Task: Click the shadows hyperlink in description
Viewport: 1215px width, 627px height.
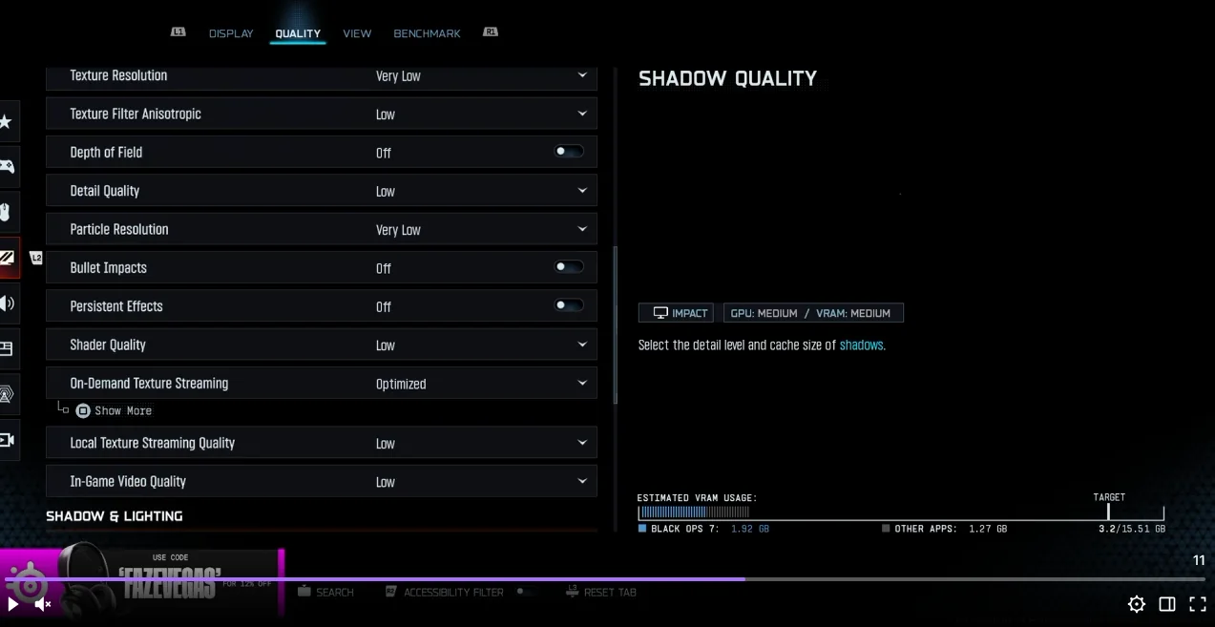Action: tap(861, 345)
